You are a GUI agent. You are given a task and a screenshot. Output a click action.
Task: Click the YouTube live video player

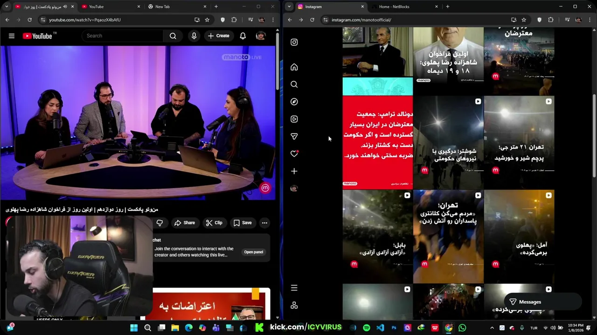click(x=138, y=123)
